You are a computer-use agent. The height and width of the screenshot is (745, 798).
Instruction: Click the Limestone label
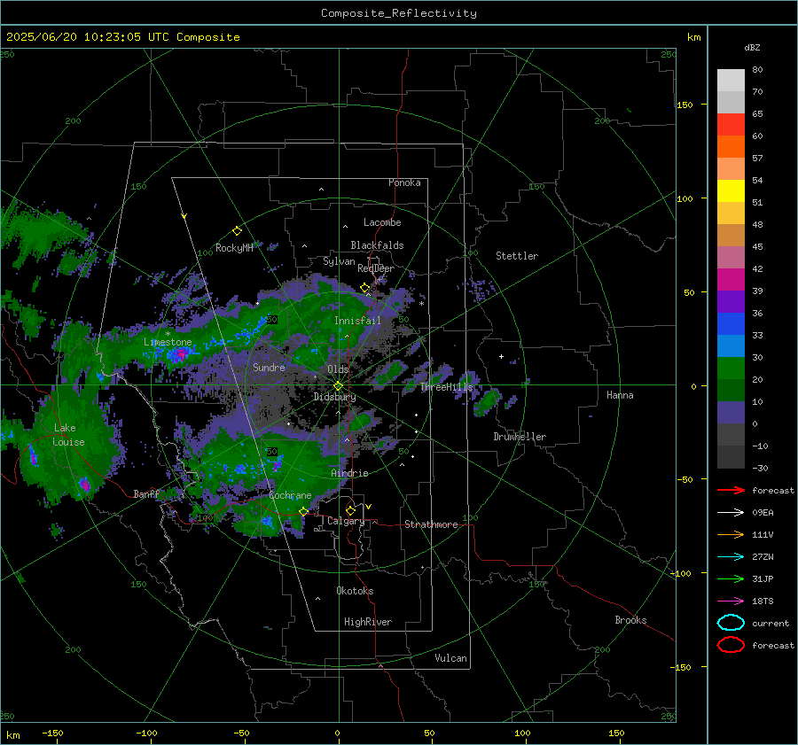click(168, 342)
